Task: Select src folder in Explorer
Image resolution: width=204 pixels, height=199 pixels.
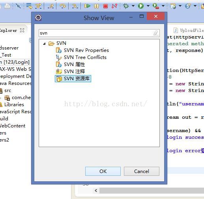Action: (x=7, y=90)
